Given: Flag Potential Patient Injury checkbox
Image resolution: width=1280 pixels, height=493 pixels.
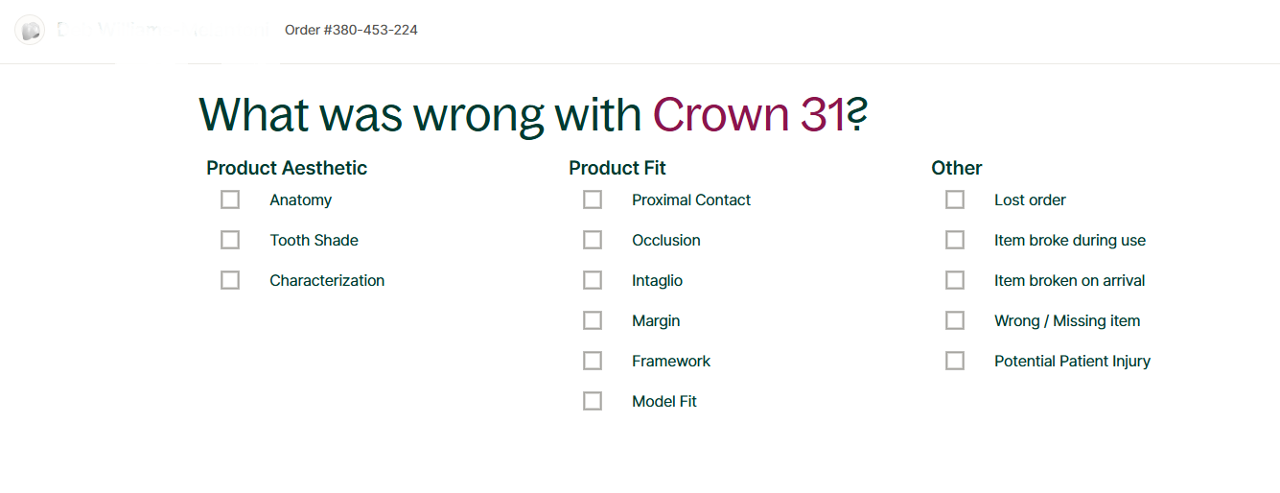Looking at the screenshot, I should pyautogui.click(x=955, y=361).
